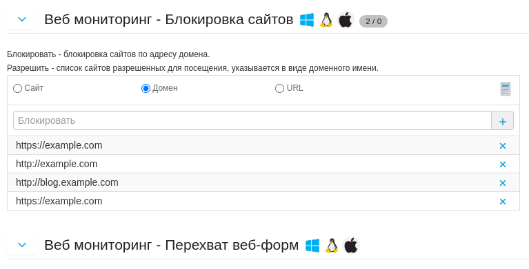Viewport: 529px width, 269px height.
Task: Select the Домен radio button
Action: pyautogui.click(x=146, y=89)
